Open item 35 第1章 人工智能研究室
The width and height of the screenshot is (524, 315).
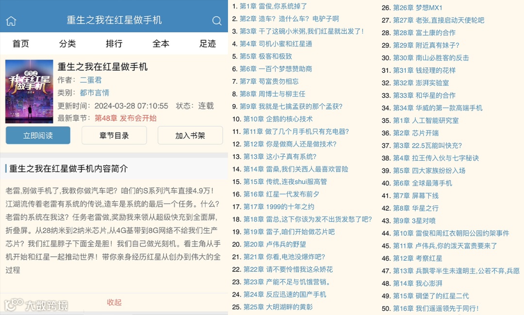coord(426,121)
